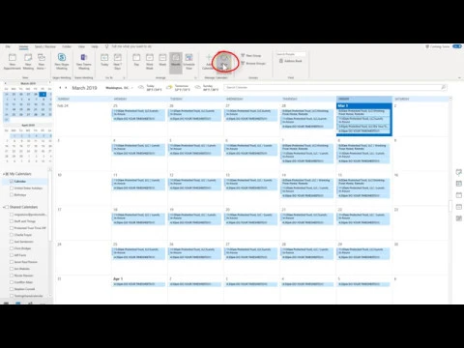Viewport: 464px width, 348px height.
Task: Open the Help tab
Action: (x=95, y=46)
